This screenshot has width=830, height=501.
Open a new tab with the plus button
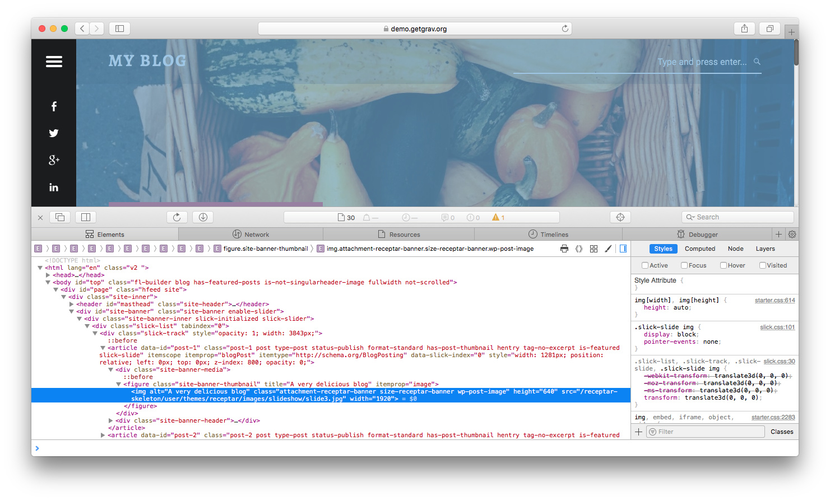click(x=791, y=32)
